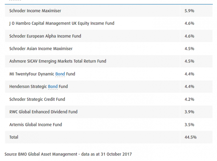The width and height of the screenshot is (217, 161).
Task: Click the 5.9% value for Schroder Income
Action: pos(189,11)
